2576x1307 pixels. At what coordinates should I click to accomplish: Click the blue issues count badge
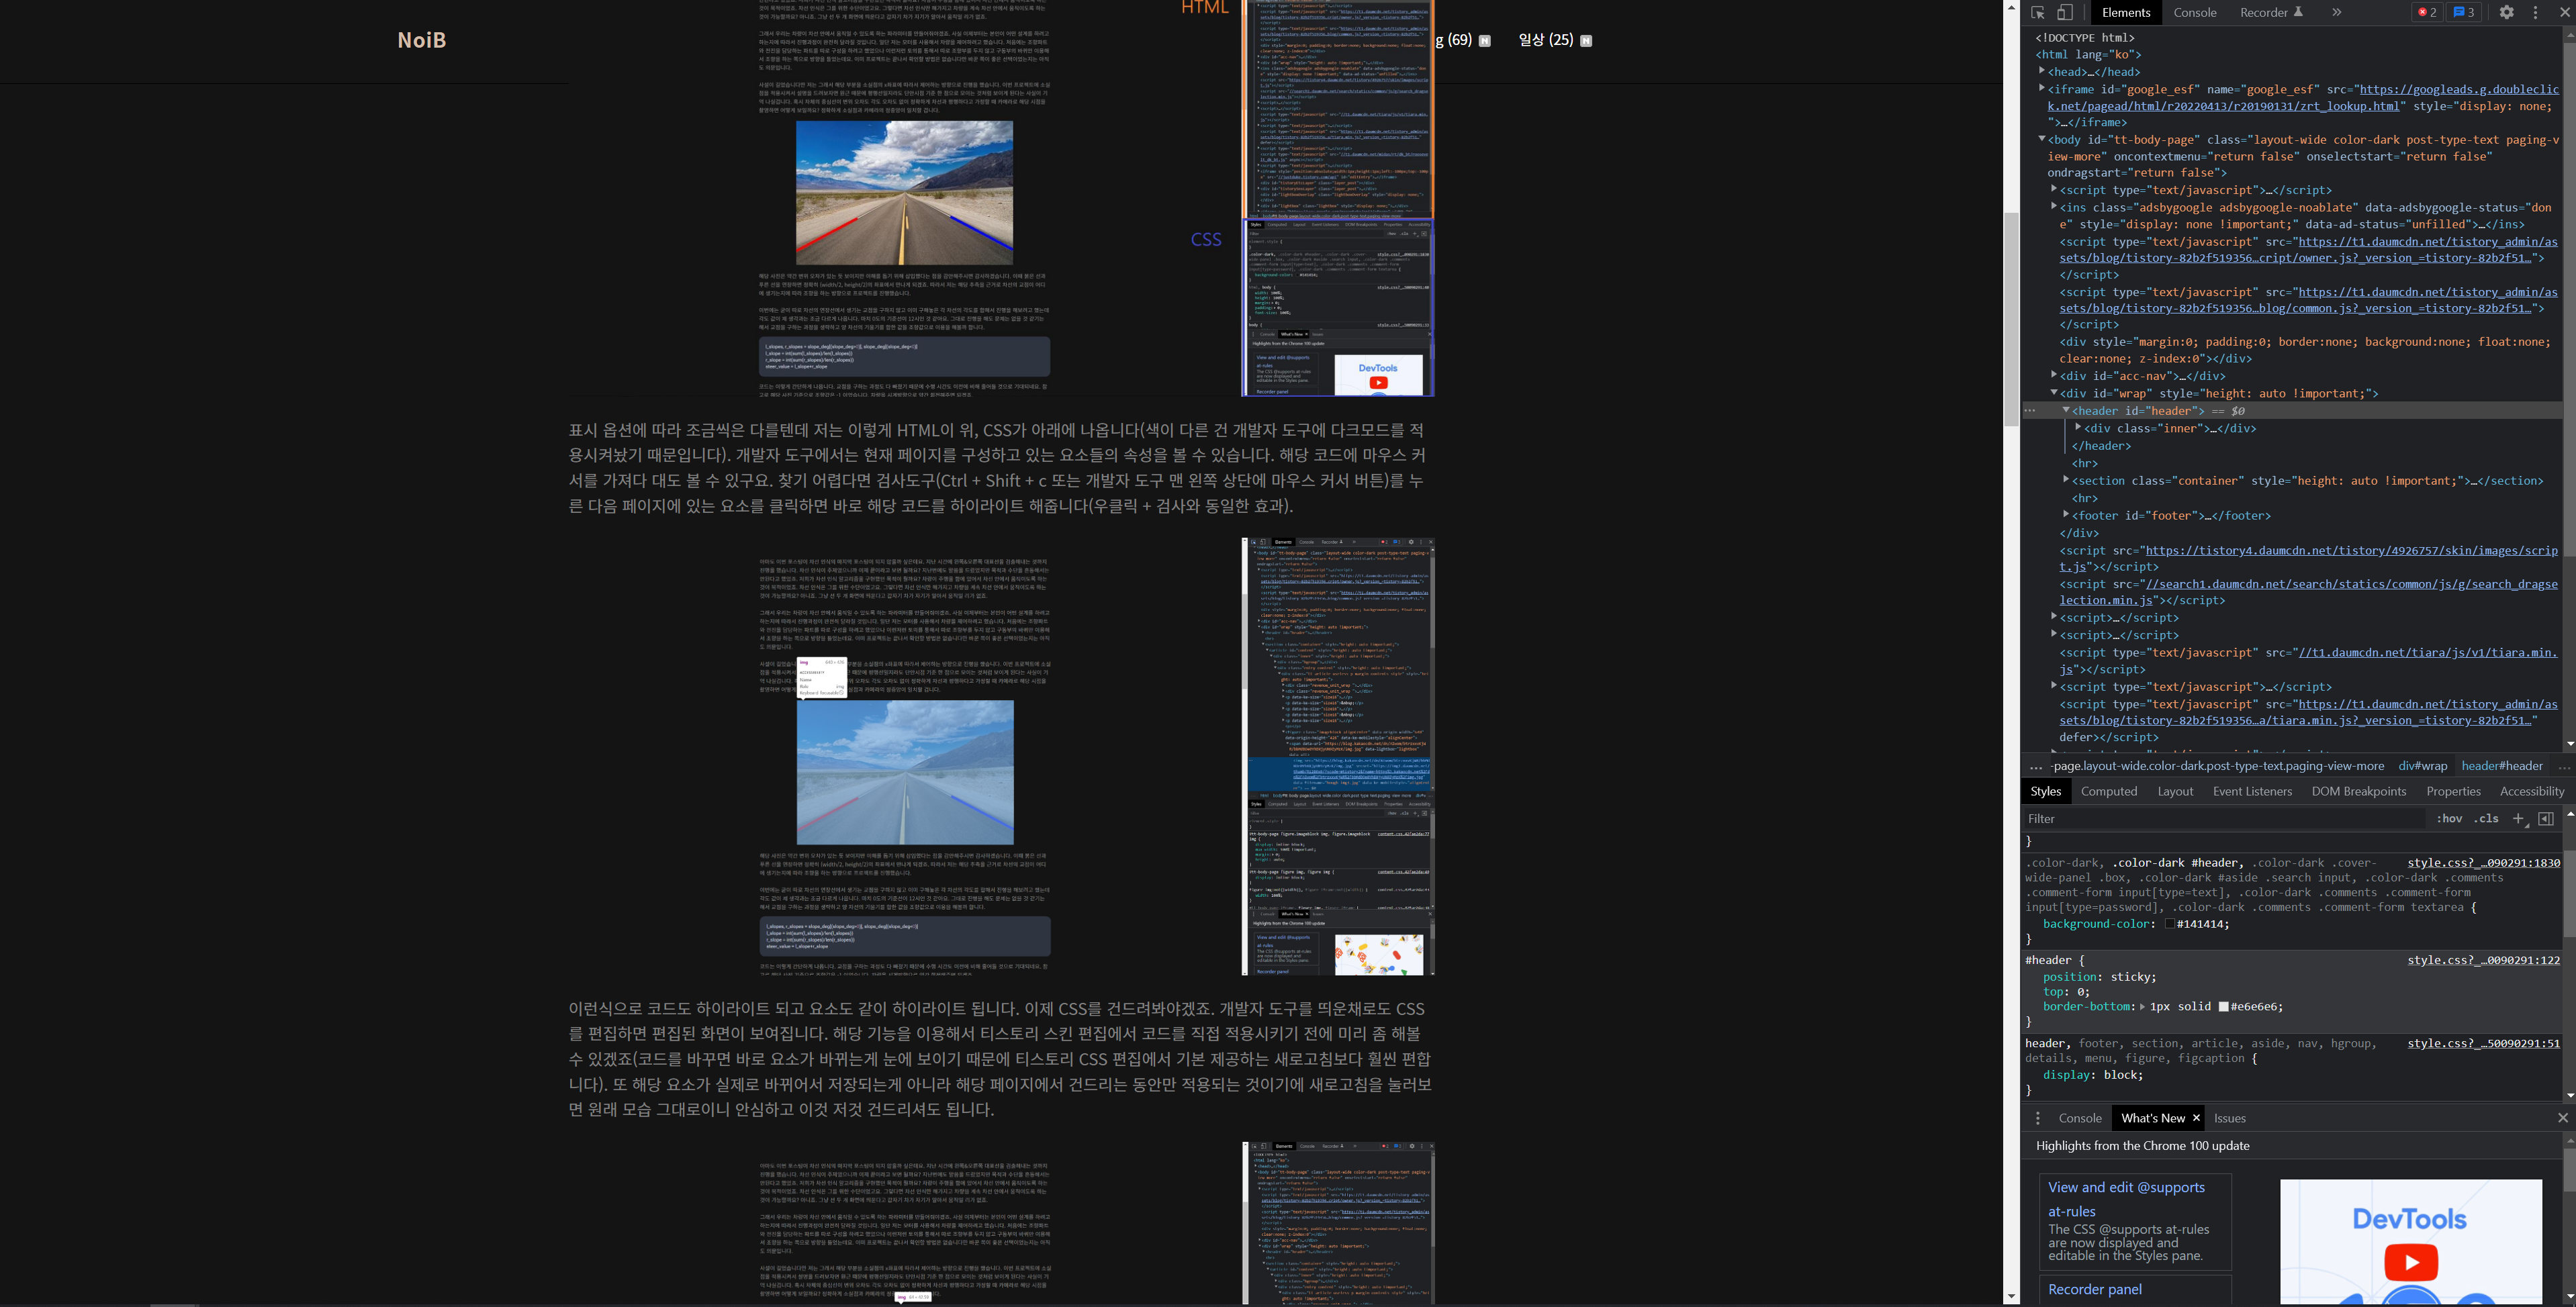pos(2463,13)
